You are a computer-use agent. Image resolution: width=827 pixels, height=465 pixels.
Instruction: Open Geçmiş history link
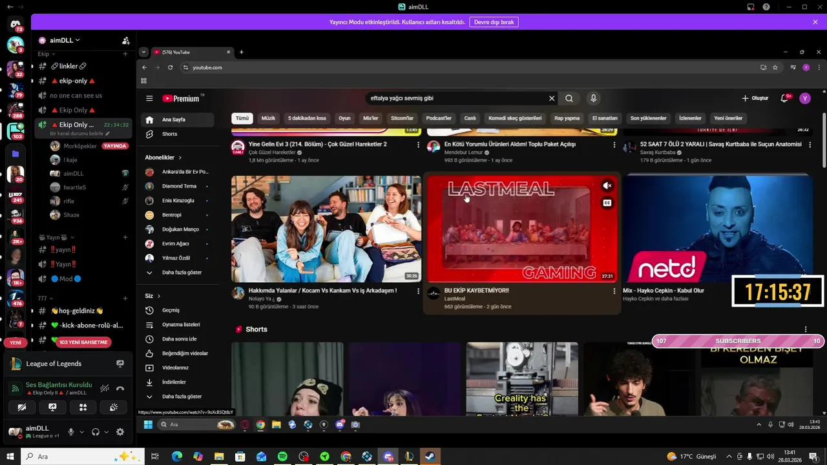click(x=177, y=310)
